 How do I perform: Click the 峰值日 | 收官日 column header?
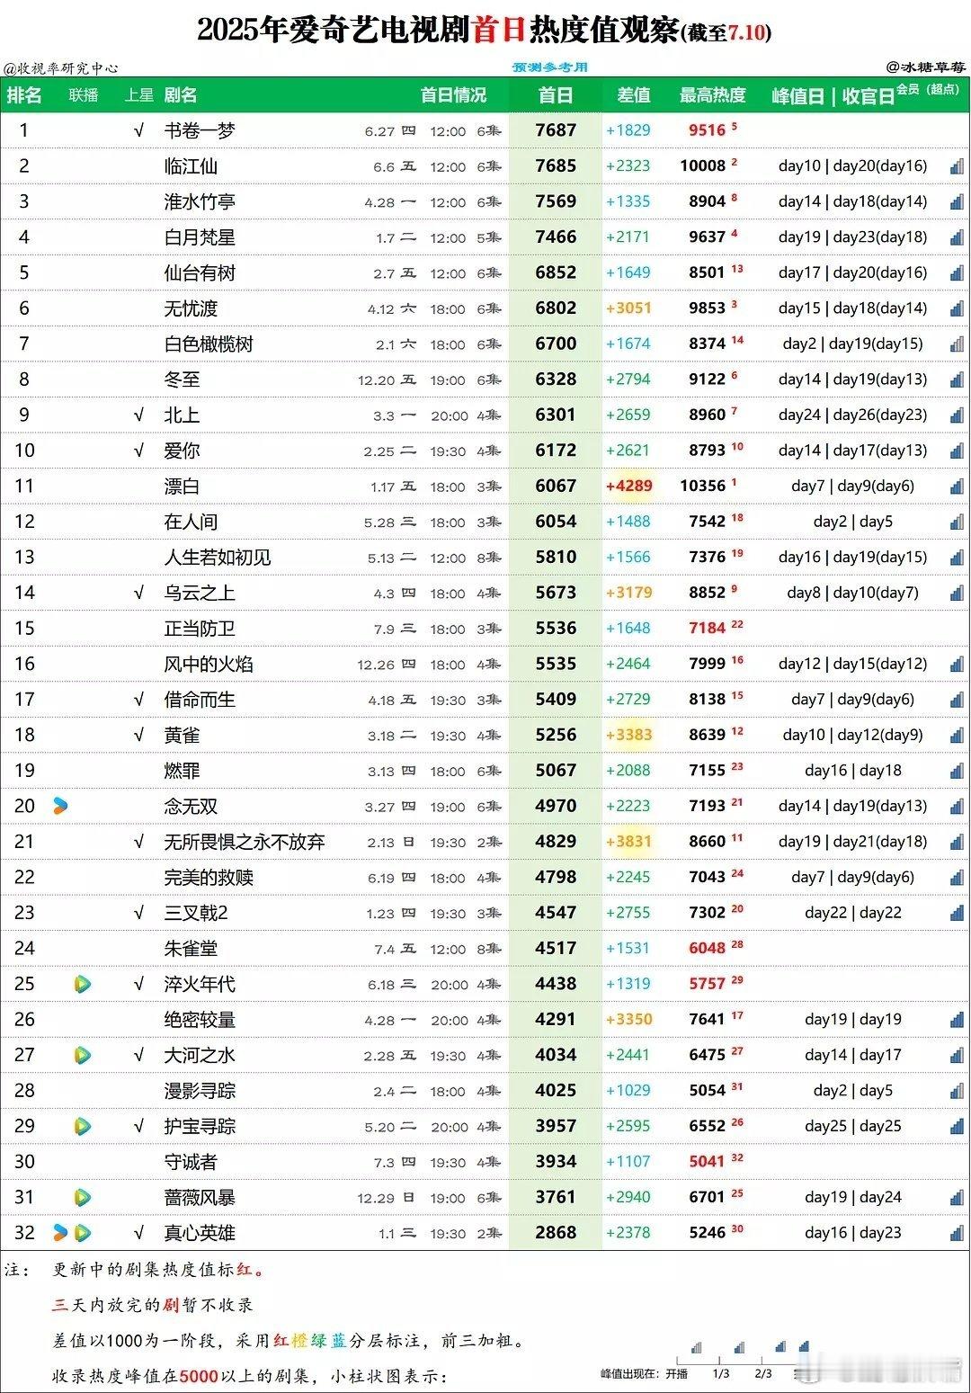[x=833, y=96]
